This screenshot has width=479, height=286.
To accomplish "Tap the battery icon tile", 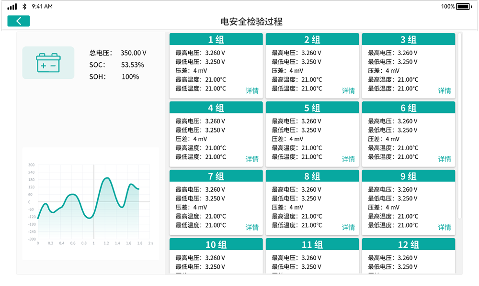I will click(x=48, y=63).
